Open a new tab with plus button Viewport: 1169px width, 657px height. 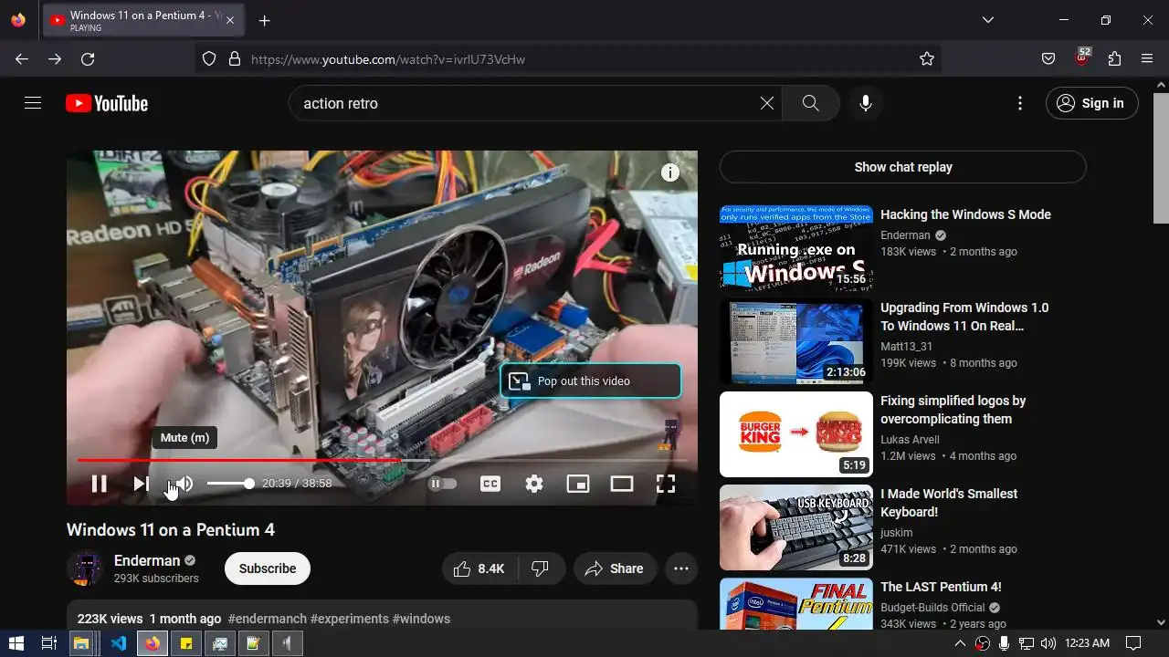(x=264, y=20)
